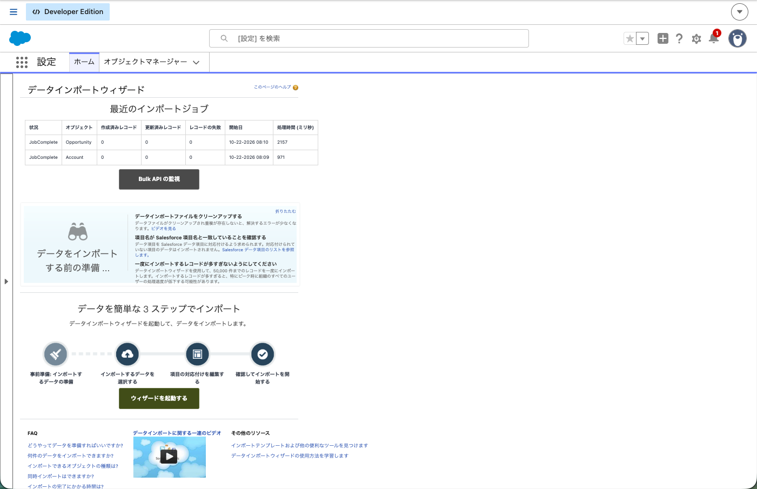Image resolution: width=757 pixels, height=489 pixels.
Task: Click the 折りたたむ collapse link
Action: [x=285, y=211]
